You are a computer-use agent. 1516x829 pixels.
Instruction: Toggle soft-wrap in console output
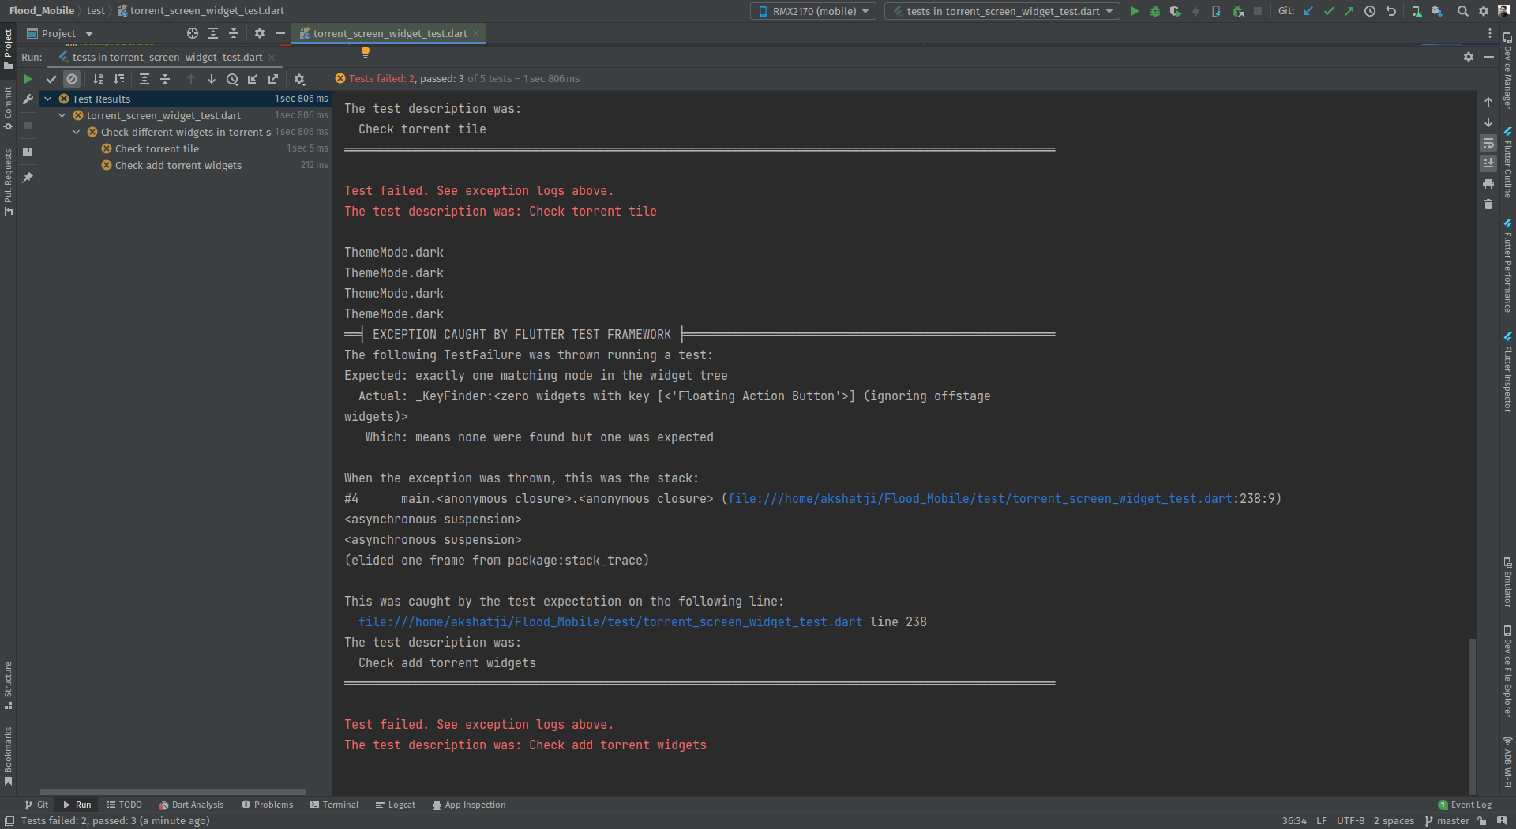[x=1488, y=143]
